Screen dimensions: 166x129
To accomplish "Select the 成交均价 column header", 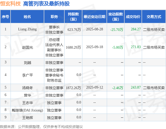I will (x=133, y=17).
